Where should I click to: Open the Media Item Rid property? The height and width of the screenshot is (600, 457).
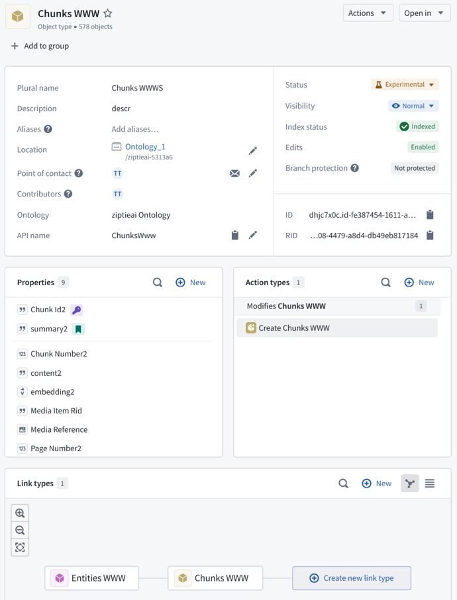[x=56, y=411]
